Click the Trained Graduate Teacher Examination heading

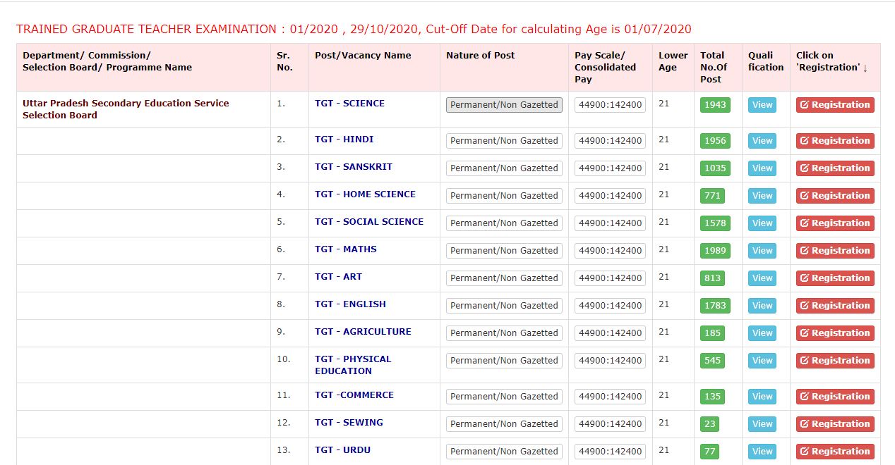[354, 29]
